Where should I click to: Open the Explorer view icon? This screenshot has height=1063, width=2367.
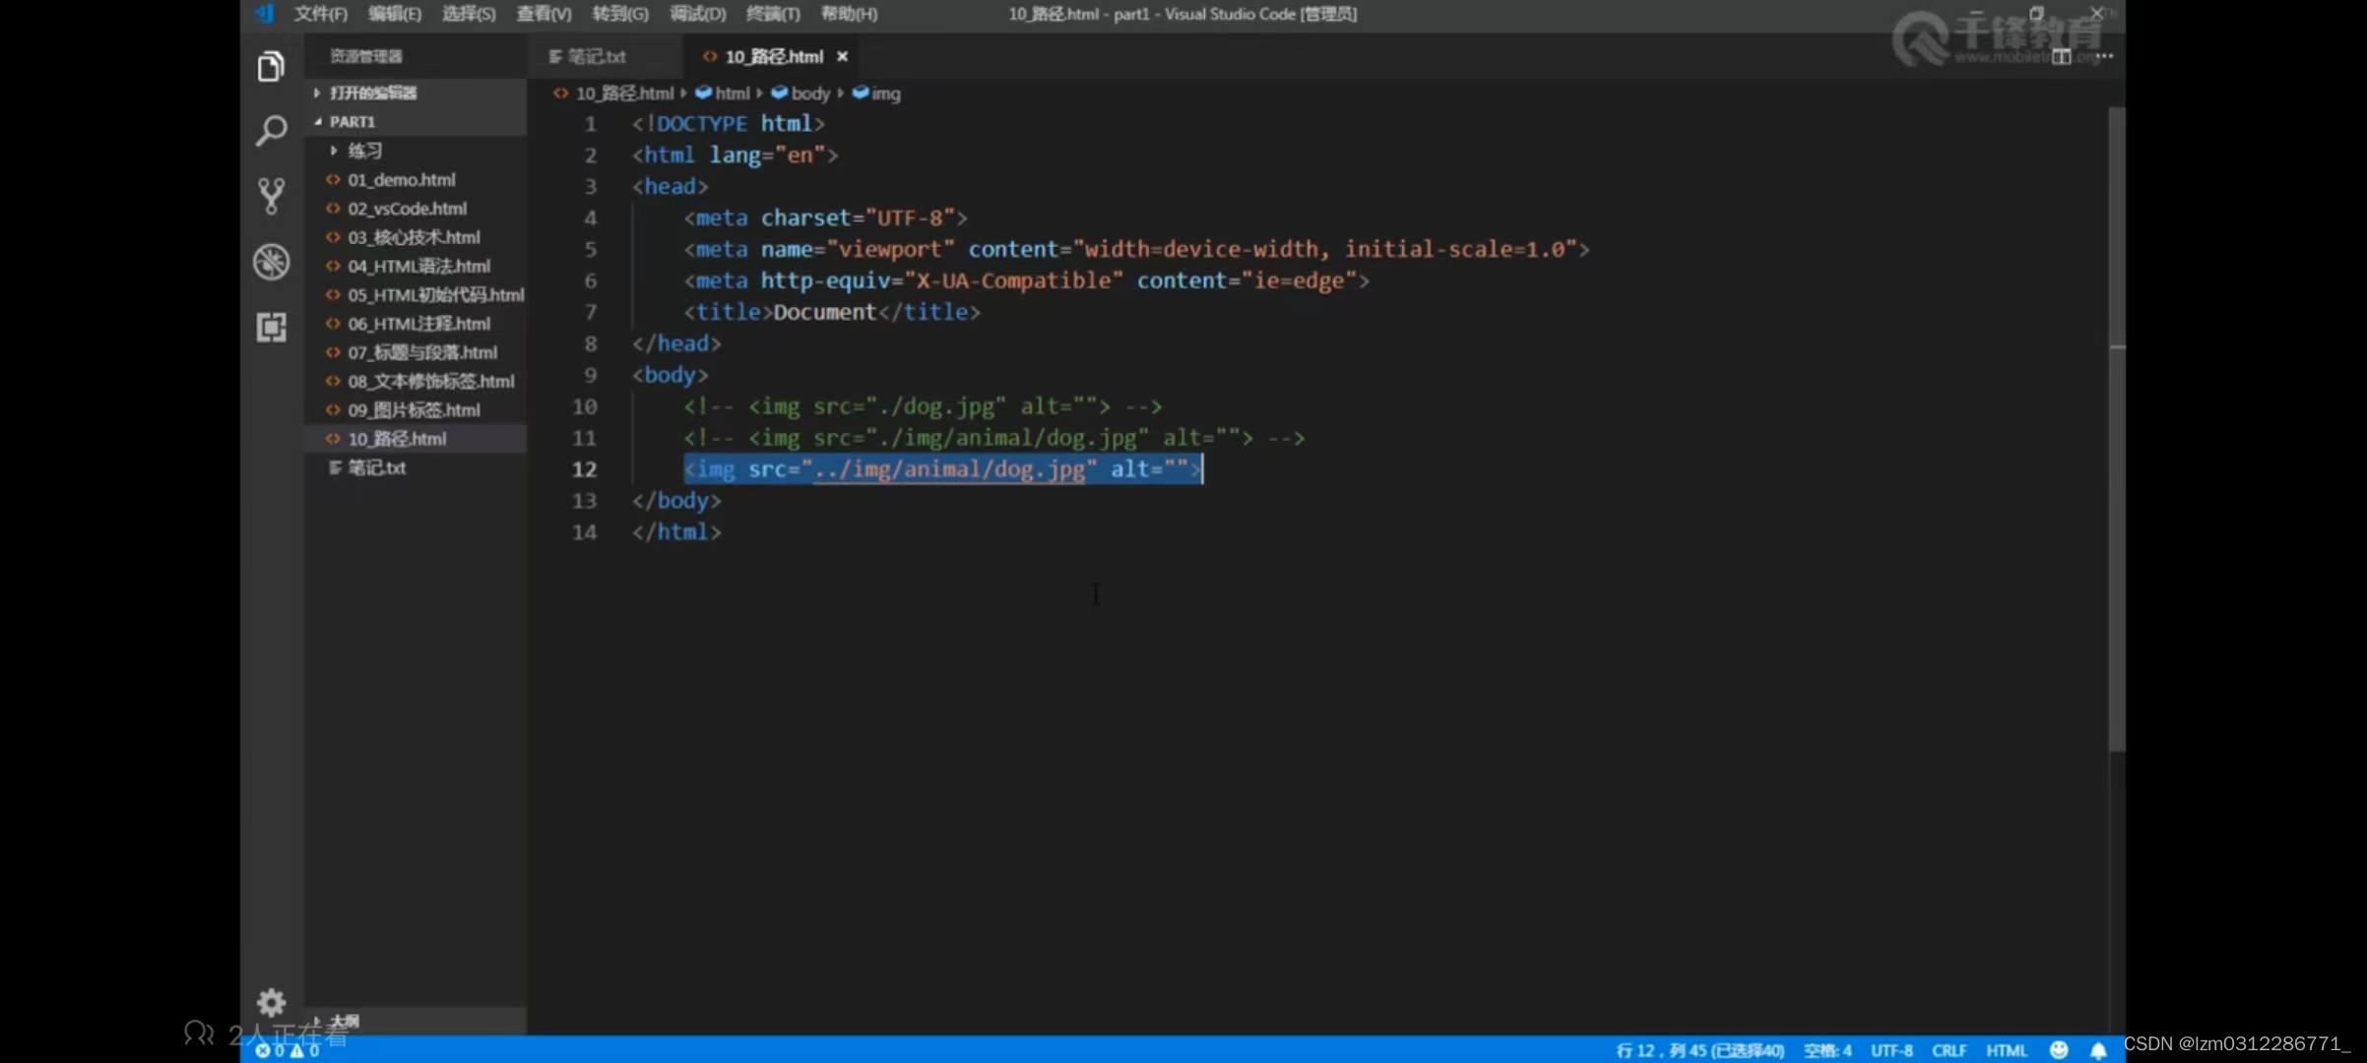point(271,67)
